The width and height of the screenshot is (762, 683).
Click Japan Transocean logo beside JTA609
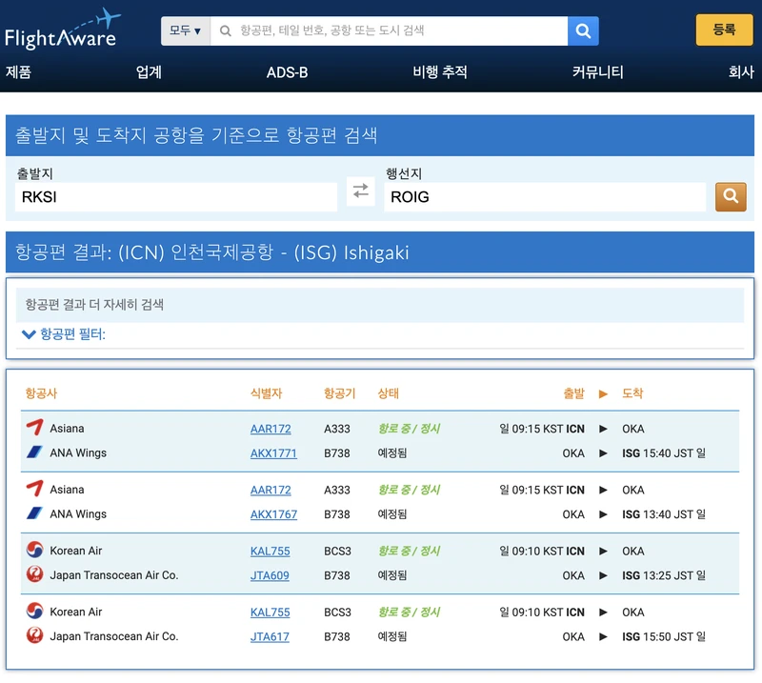click(x=35, y=574)
